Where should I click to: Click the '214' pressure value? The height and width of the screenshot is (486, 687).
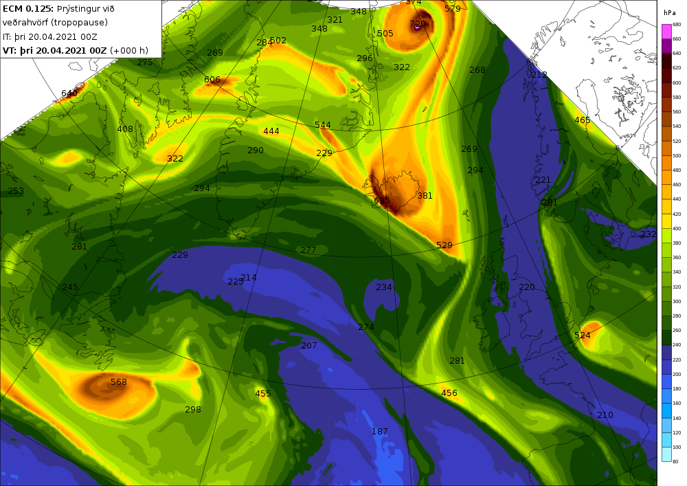tap(249, 278)
